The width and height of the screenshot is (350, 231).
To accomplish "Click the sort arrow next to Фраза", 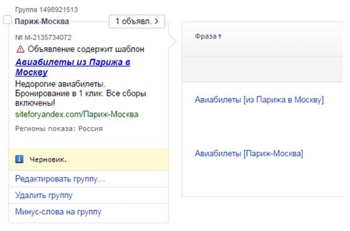I will (220, 36).
